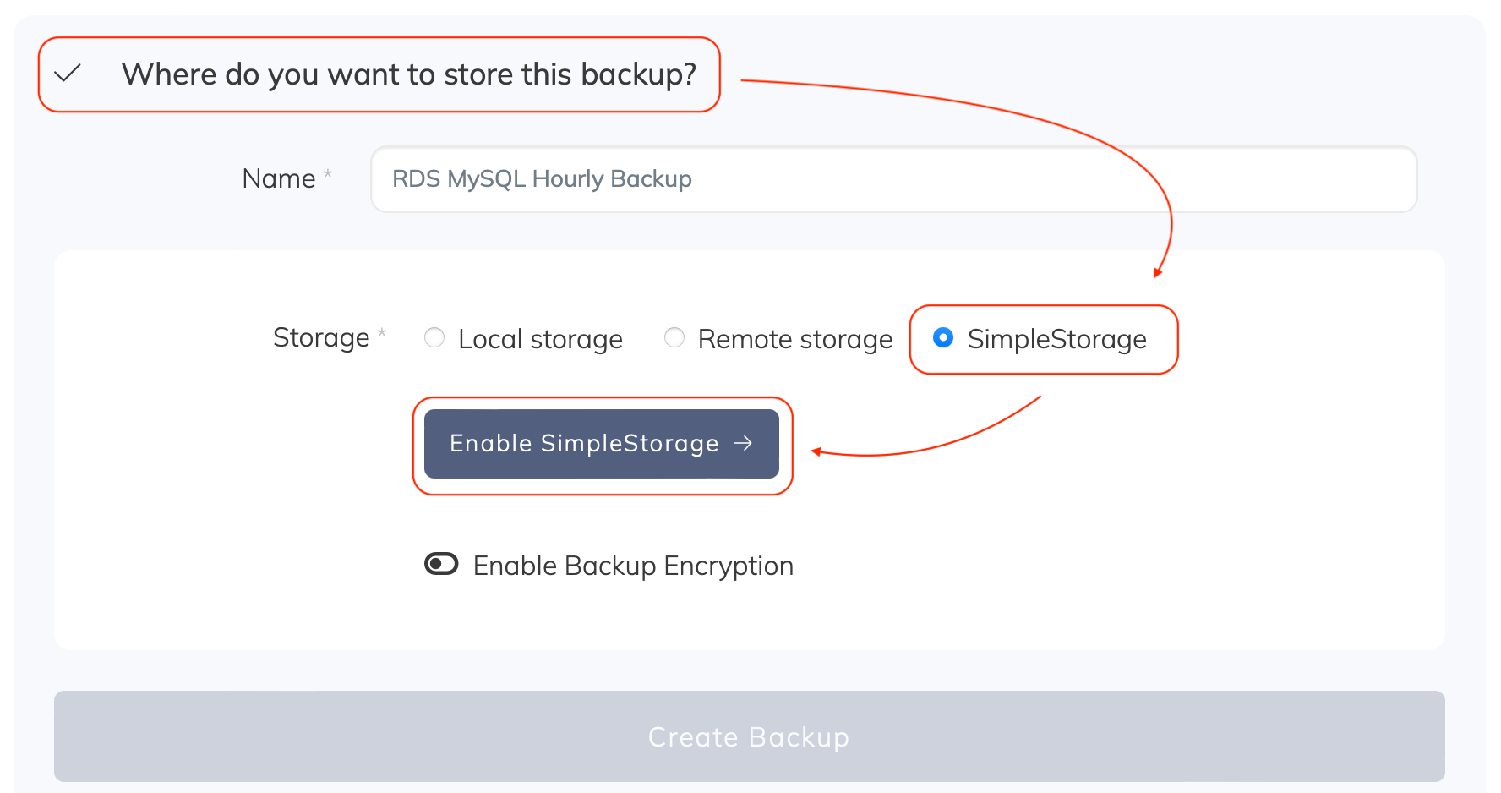Click the asterisk next to Name
Viewport: 1501px width, 793px height.
coord(328,174)
